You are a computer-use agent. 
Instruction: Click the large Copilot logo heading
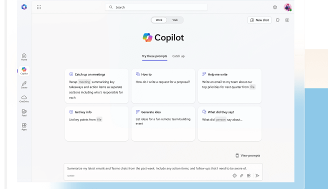point(163,37)
